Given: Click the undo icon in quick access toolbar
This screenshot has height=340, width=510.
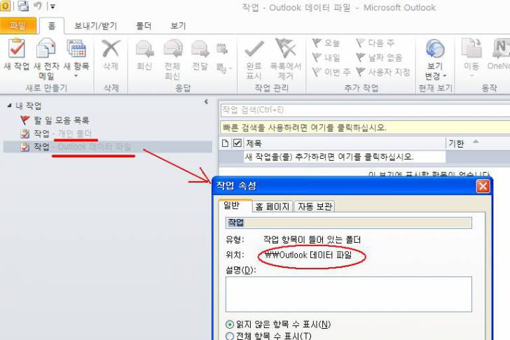Looking at the screenshot, I should click(38, 6).
